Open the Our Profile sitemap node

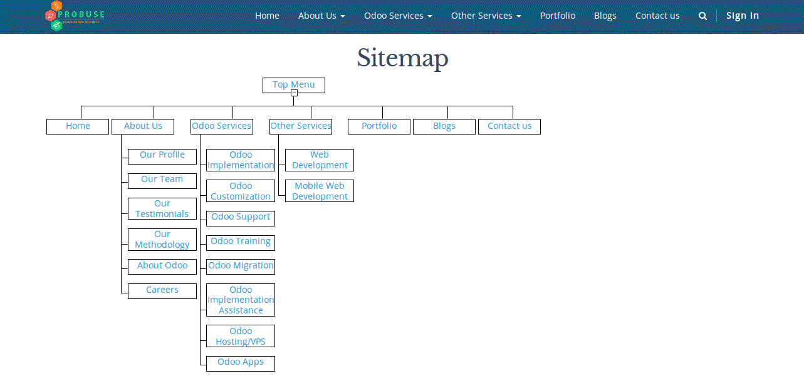click(x=162, y=155)
